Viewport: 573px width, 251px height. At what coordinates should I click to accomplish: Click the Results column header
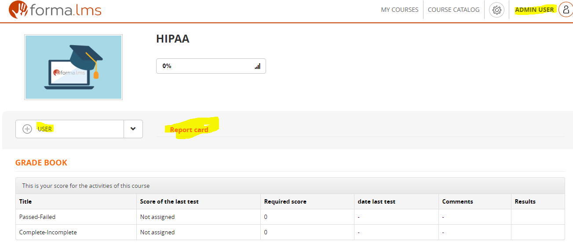(525, 201)
